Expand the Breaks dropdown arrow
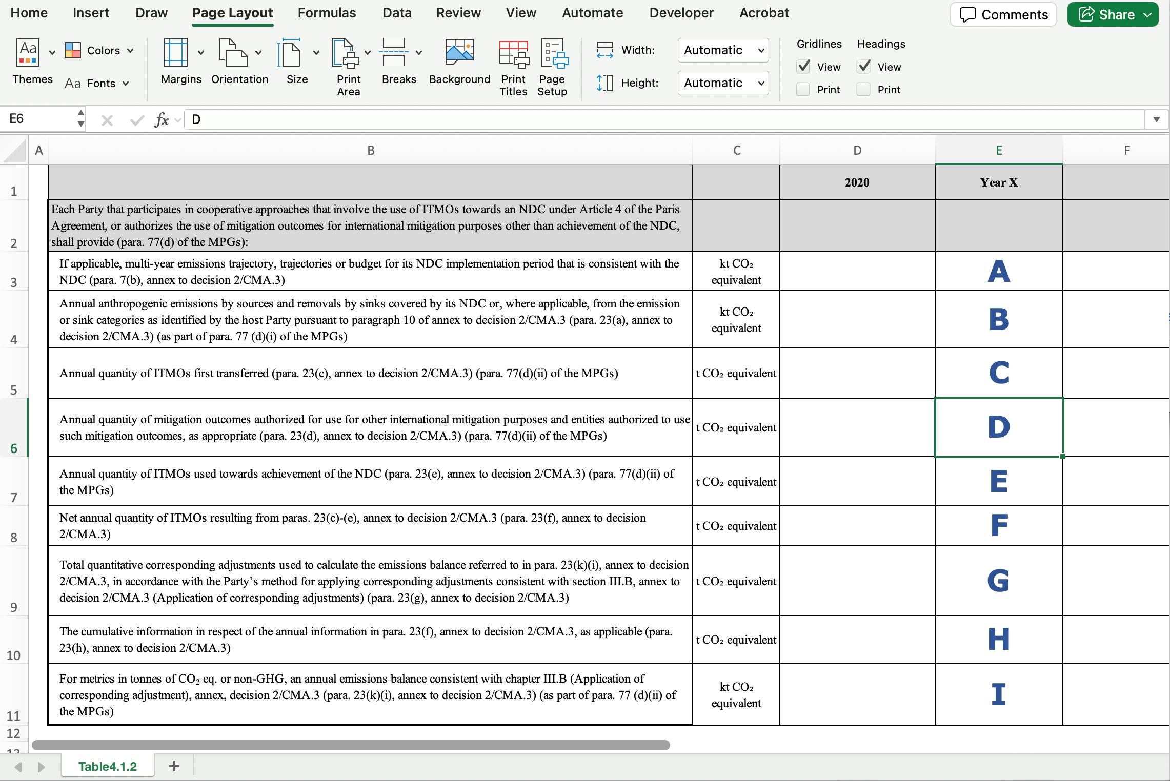1170x781 pixels. tap(419, 52)
